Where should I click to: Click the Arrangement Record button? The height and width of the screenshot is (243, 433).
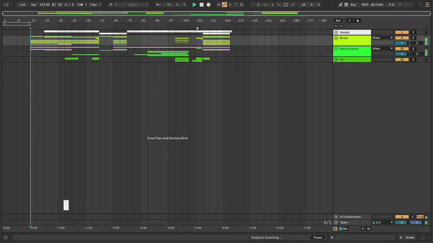(208, 4)
